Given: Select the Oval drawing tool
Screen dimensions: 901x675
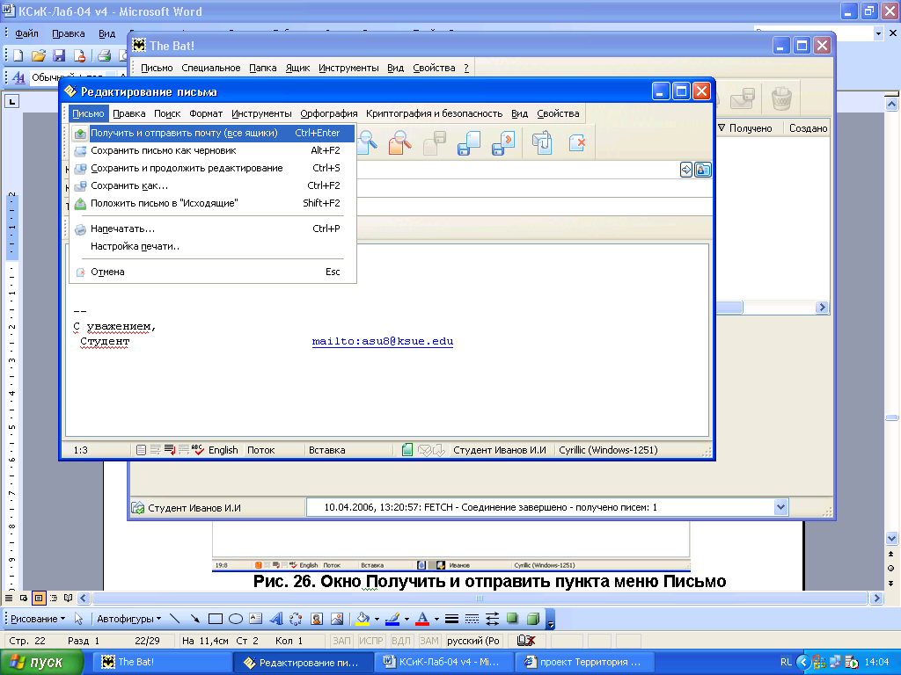Looking at the screenshot, I should point(236,619).
